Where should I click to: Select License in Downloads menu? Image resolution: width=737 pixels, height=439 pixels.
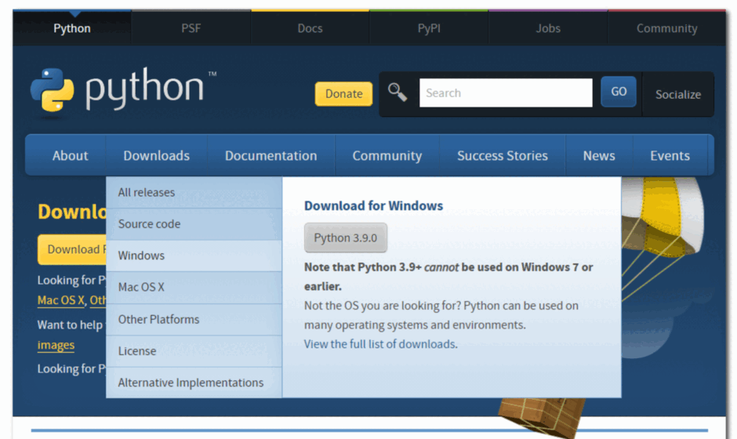coord(194,351)
